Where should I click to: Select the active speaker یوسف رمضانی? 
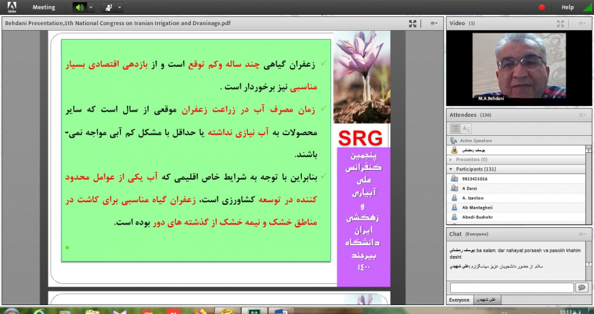tap(516, 150)
